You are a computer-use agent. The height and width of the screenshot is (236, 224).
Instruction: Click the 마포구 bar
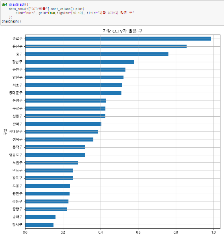coord(49,170)
